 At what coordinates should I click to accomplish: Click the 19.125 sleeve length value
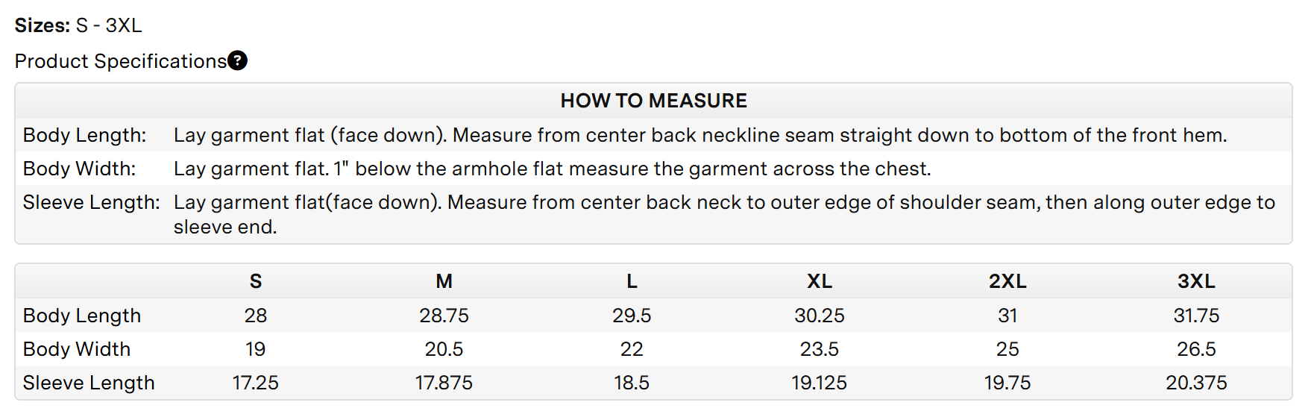click(x=820, y=383)
